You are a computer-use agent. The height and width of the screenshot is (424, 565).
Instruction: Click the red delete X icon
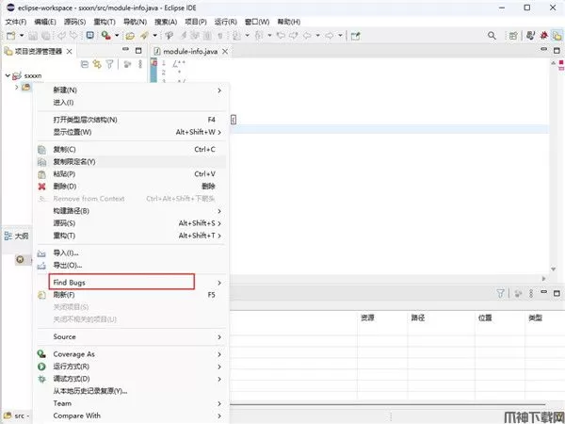click(x=41, y=187)
